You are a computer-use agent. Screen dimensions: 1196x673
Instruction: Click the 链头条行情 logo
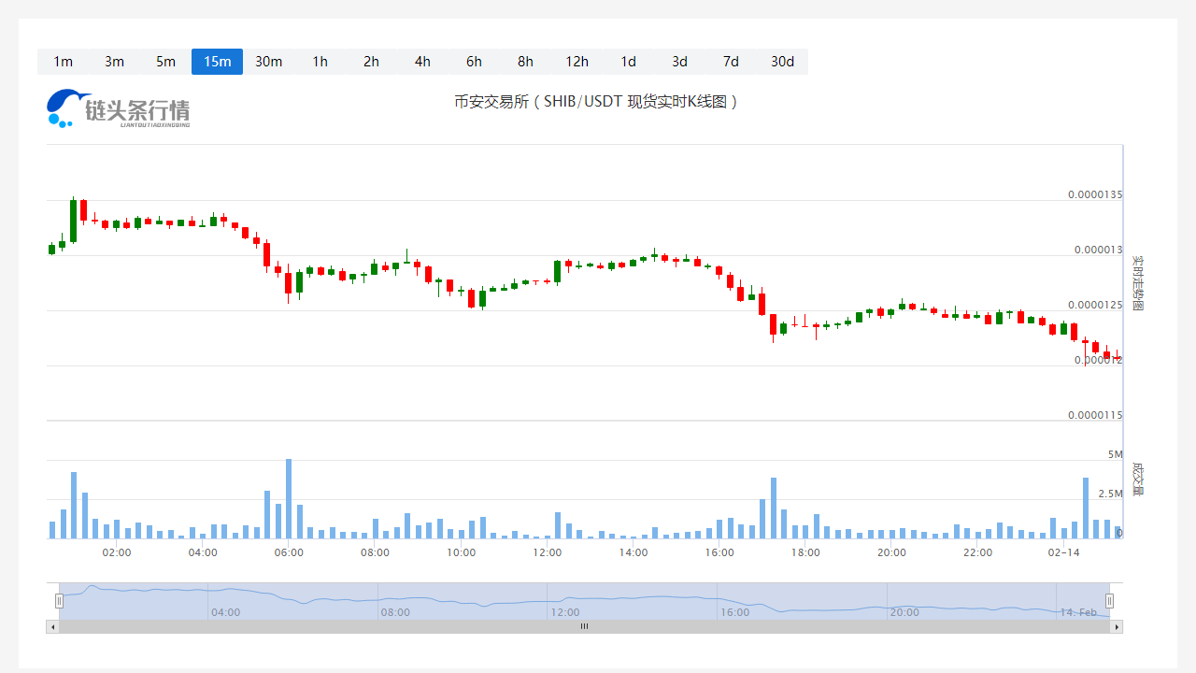click(119, 108)
